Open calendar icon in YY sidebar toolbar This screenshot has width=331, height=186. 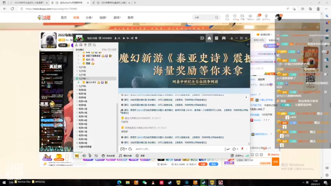click(x=90, y=45)
